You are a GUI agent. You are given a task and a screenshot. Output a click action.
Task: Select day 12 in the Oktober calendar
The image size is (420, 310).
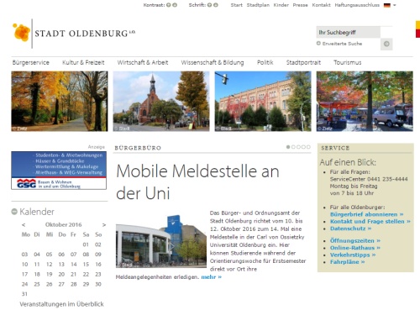pos(50,265)
